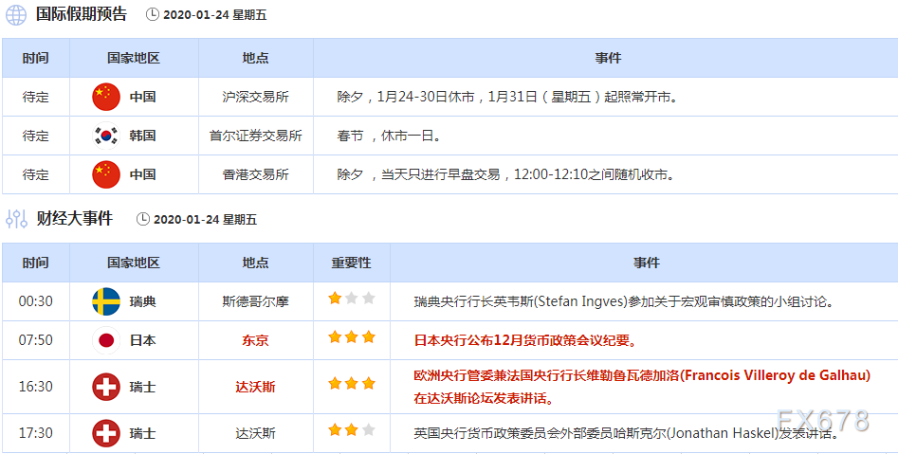This screenshot has height=454, width=898.
Task: Click the 日本央行12月货币政策会议纪要 event
Action: coord(525,340)
